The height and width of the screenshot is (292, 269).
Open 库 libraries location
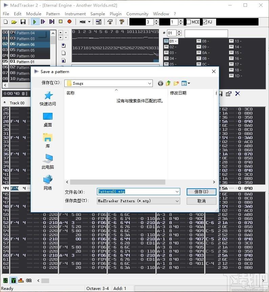pyautogui.click(x=48, y=141)
